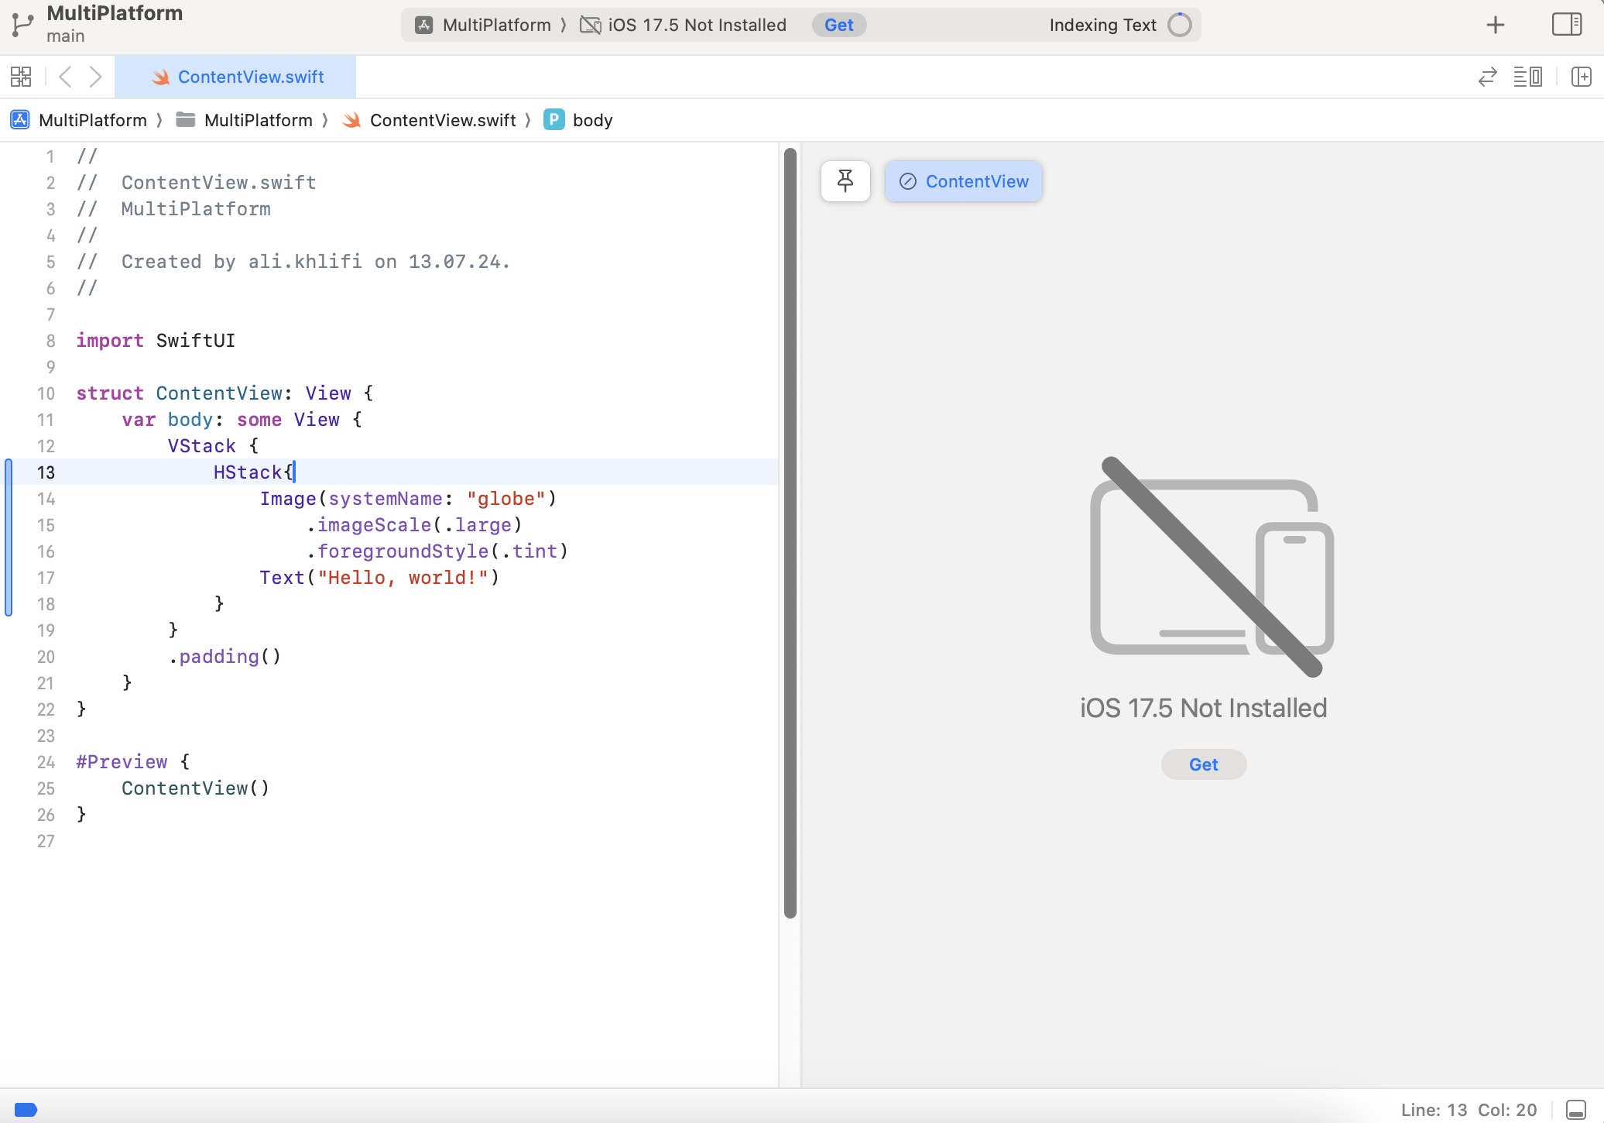Pin the preview with the pin icon
This screenshot has width=1604, height=1123.
point(845,181)
